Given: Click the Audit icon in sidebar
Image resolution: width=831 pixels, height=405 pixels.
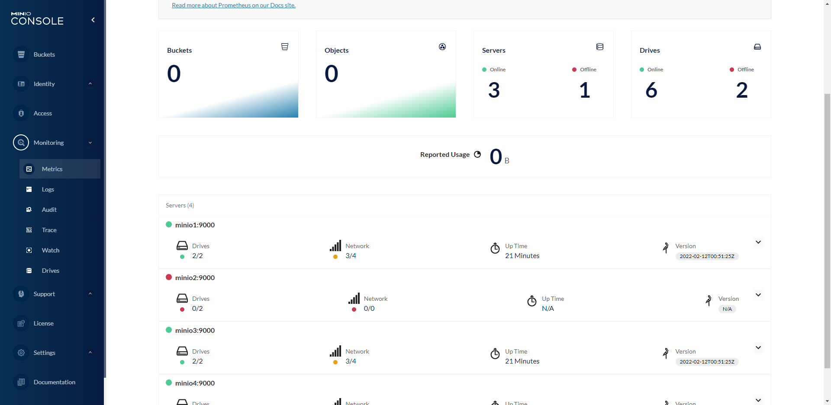Looking at the screenshot, I should 29,210.
